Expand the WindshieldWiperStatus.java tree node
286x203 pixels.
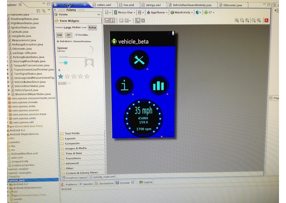click(9, 94)
